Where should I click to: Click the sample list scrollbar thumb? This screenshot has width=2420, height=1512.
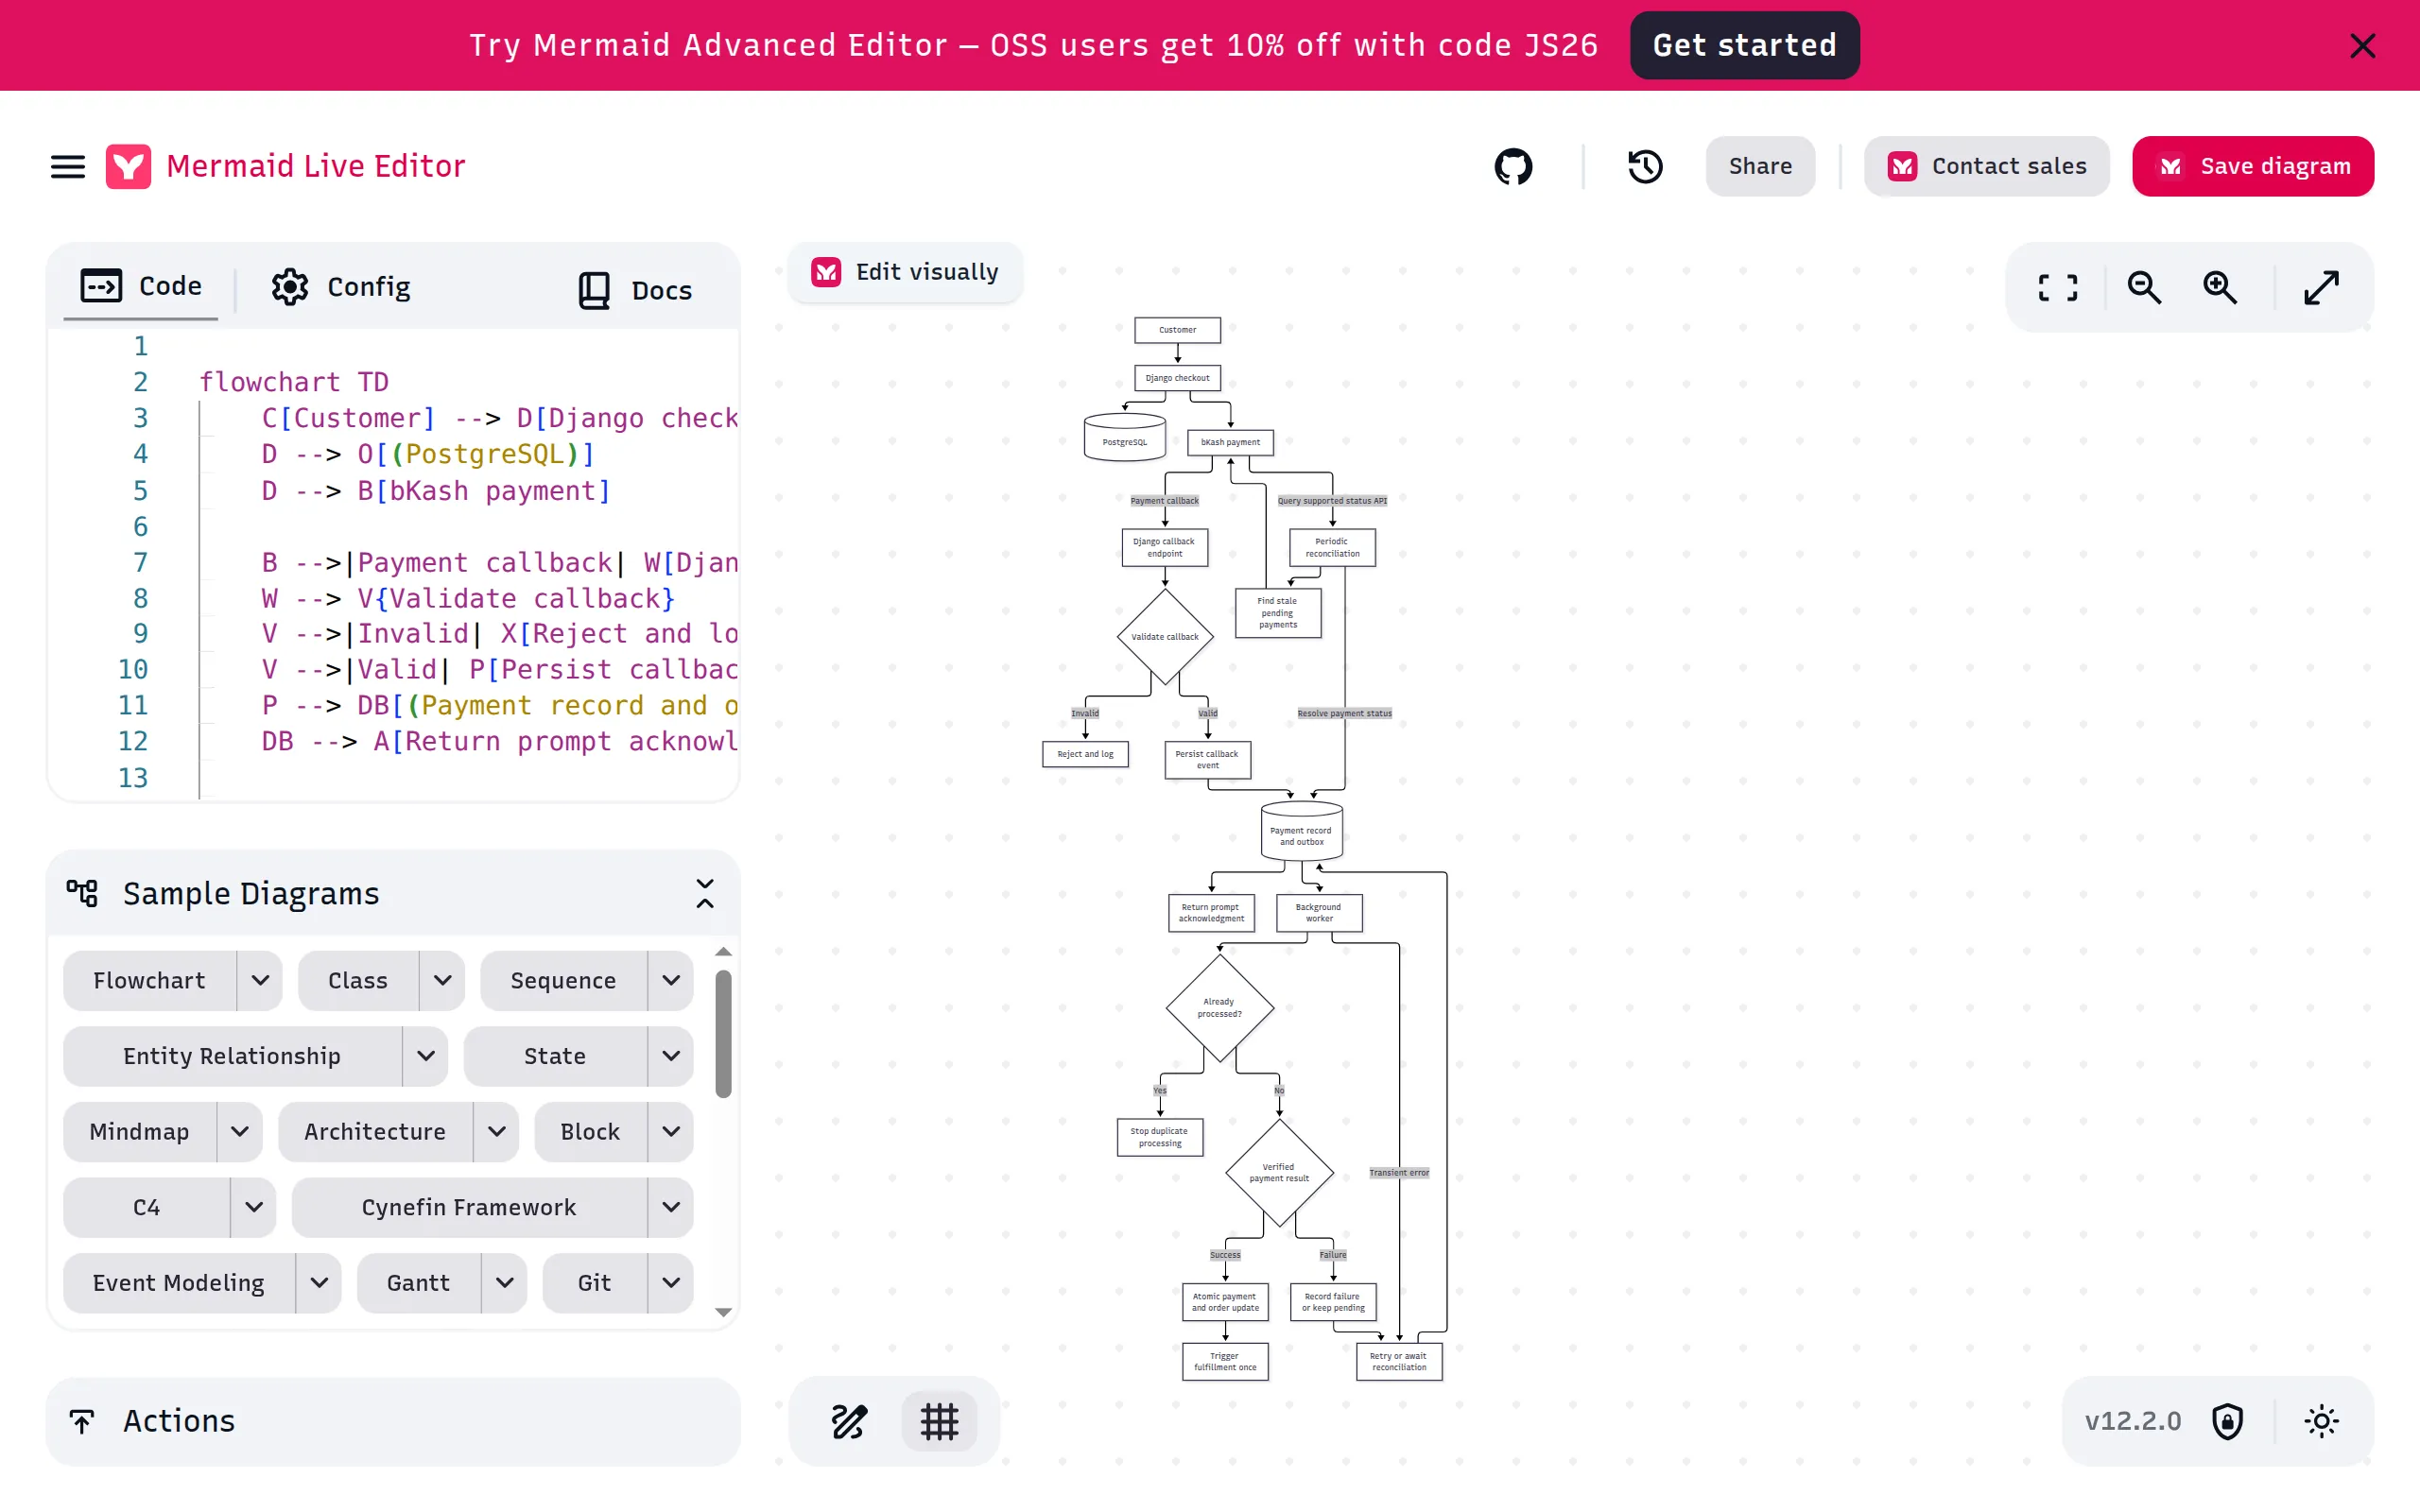click(x=724, y=1034)
